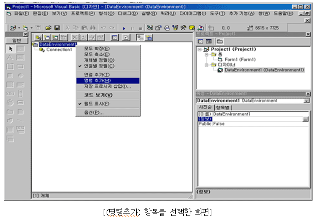316x221 pixels.
Task: Click the View Code icon in DataEnvironment toolbar
Action: (x=115, y=37)
